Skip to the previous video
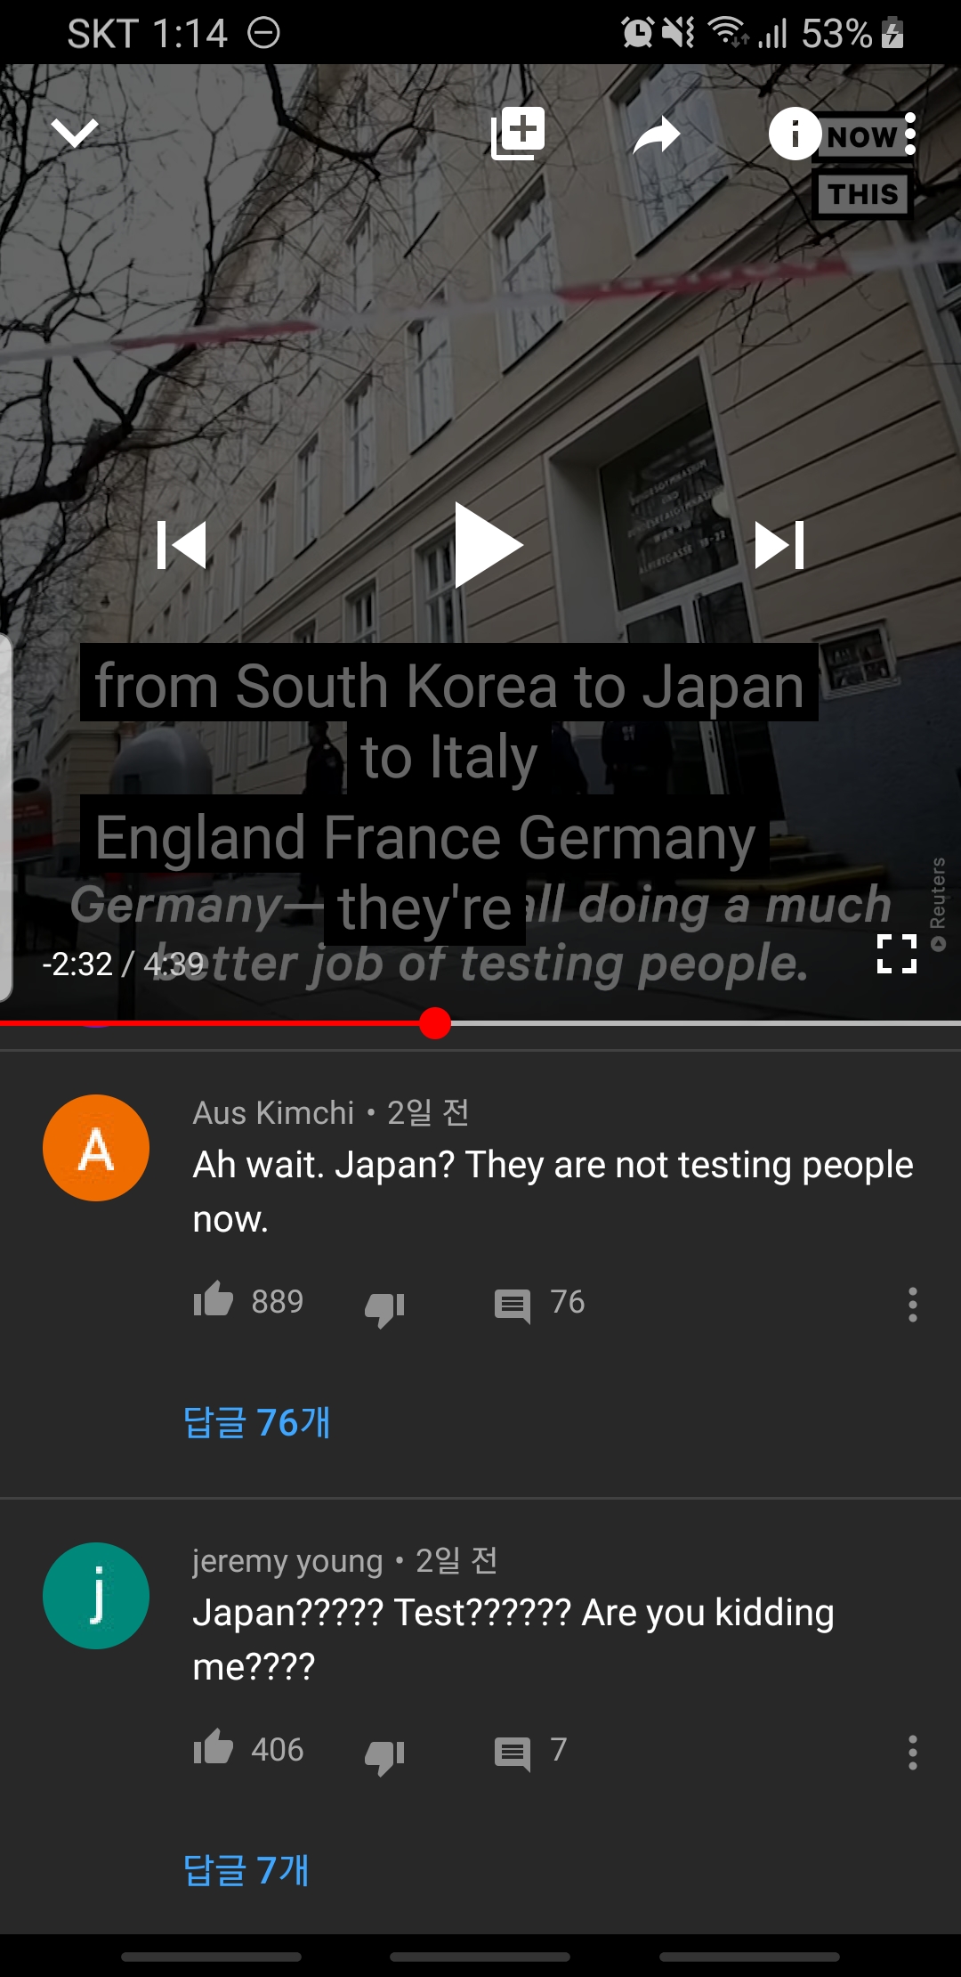 (182, 545)
